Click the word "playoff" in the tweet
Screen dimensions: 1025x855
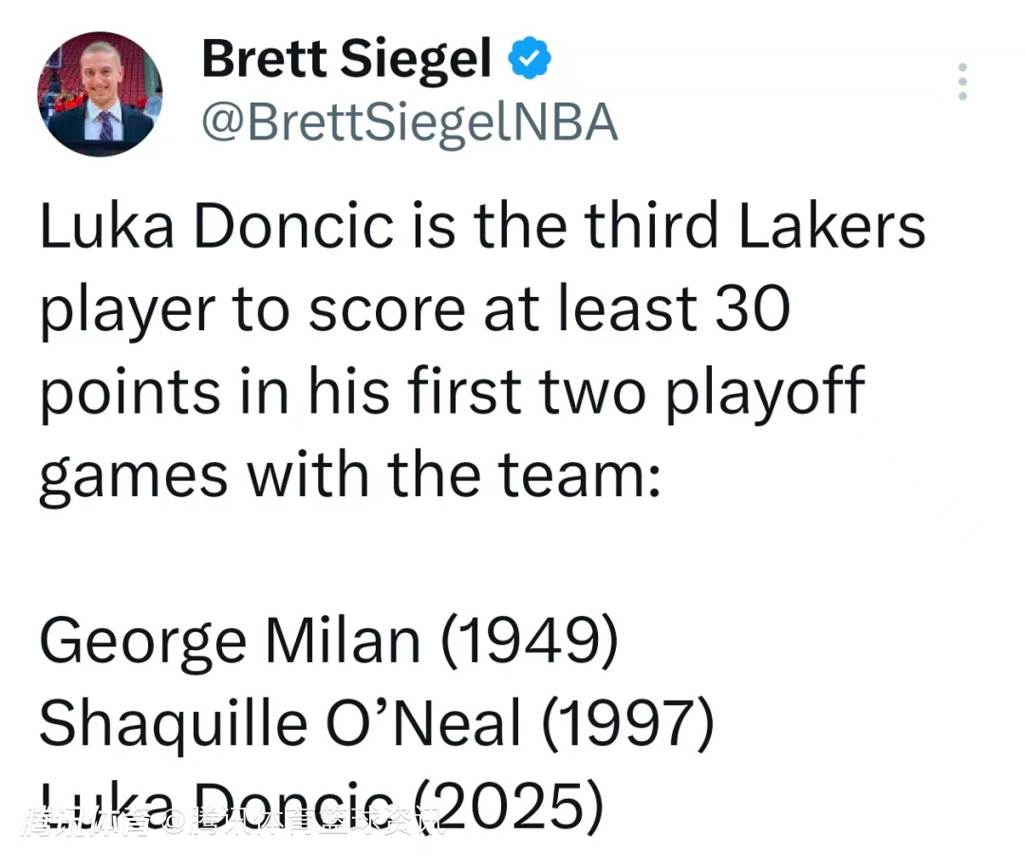pos(764,392)
